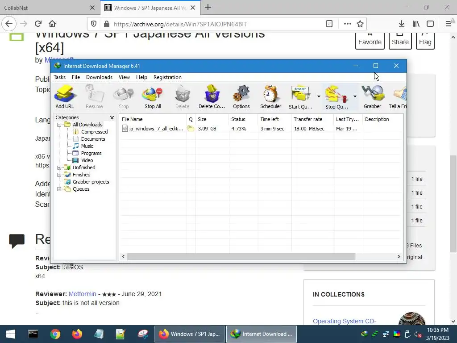The image size is (457, 343).
Task: Open the Tasks menu
Action: pyautogui.click(x=59, y=77)
